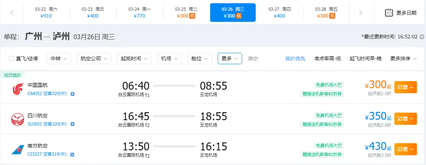Sort by 低价优先
The width and height of the screenshot is (426, 165).
[x=295, y=58]
